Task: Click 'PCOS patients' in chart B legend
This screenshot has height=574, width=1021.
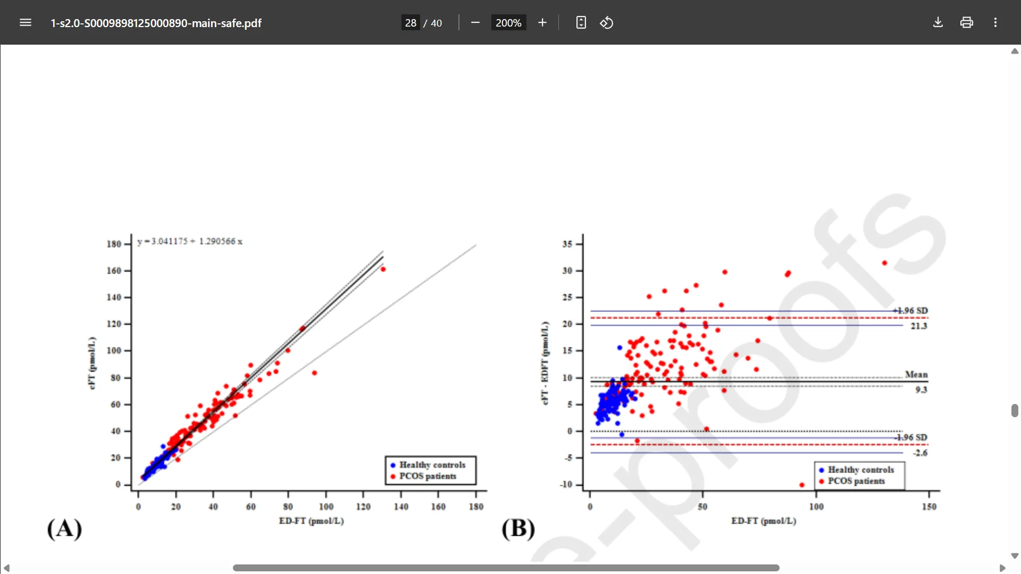Action: [857, 481]
